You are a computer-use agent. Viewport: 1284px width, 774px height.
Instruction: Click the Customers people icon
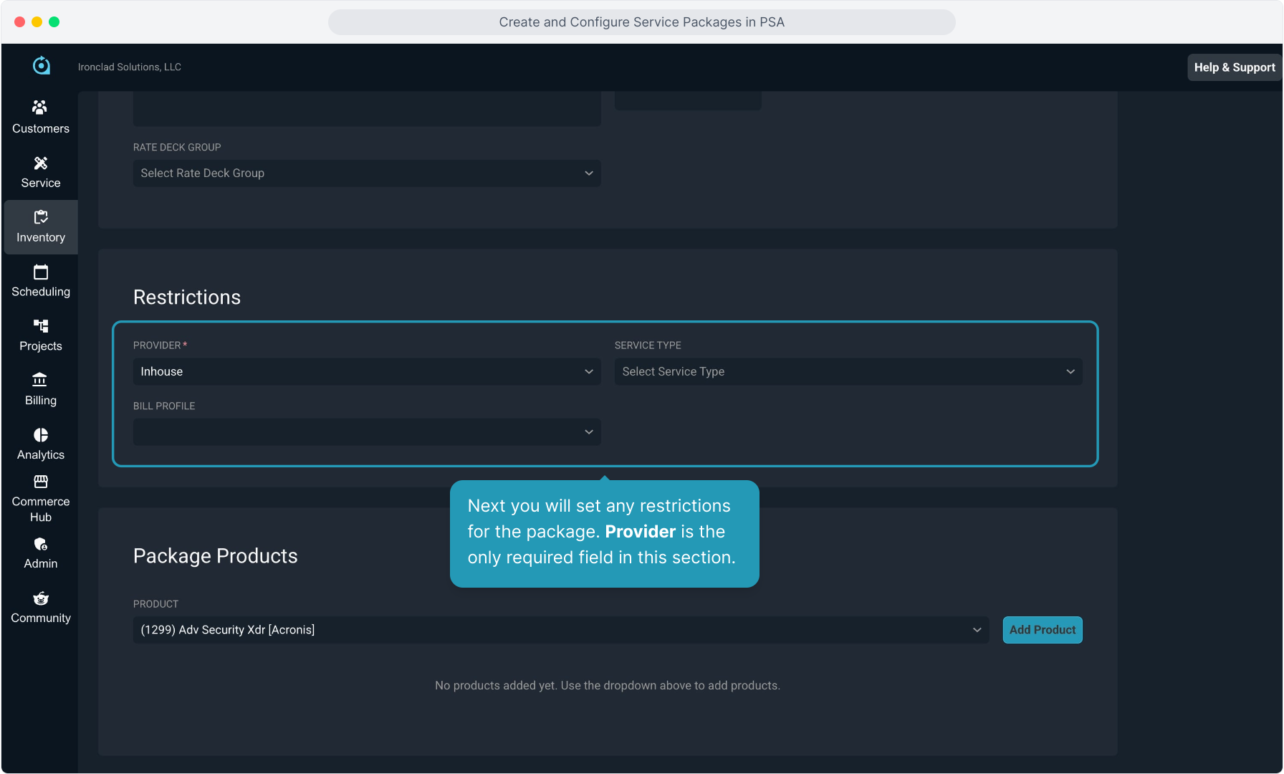pyautogui.click(x=40, y=107)
